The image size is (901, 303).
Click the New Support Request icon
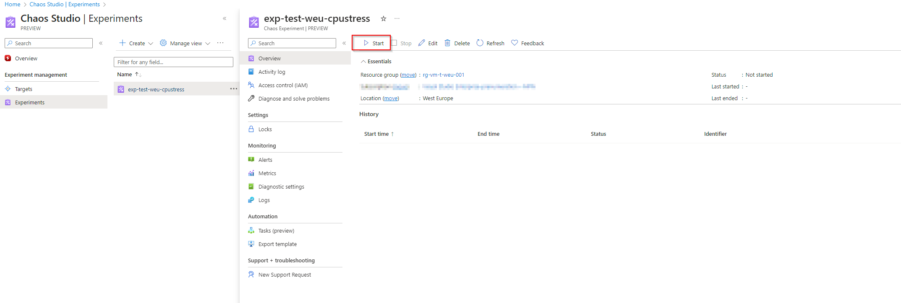click(x=251, y=275)
